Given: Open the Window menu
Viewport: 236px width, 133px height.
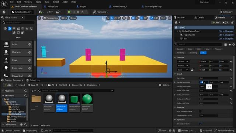Looking at the screenshot, I should tap(28, 2).
